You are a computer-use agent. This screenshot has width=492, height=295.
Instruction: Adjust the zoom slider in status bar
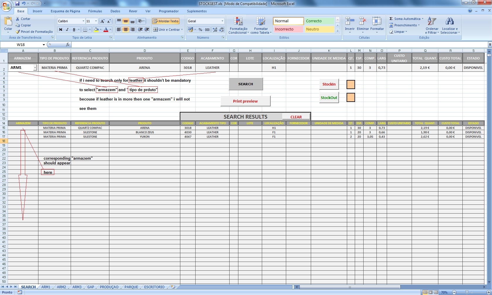coord(467,292)
